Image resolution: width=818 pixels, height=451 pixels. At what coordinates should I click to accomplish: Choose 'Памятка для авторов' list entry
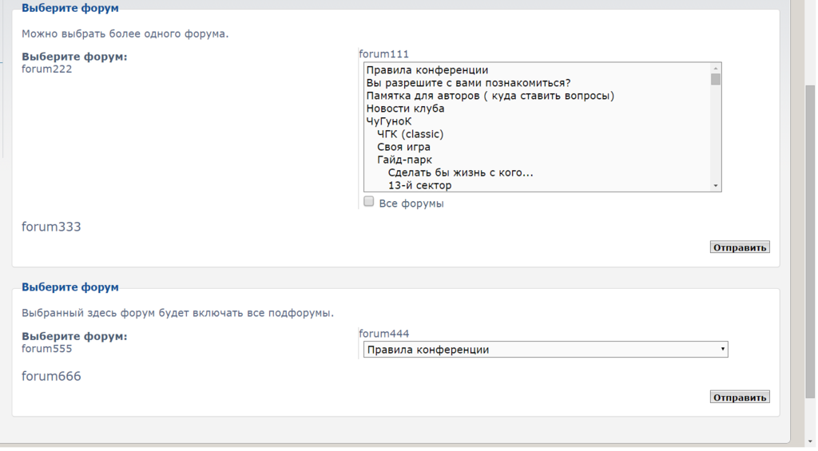[490, 96]
